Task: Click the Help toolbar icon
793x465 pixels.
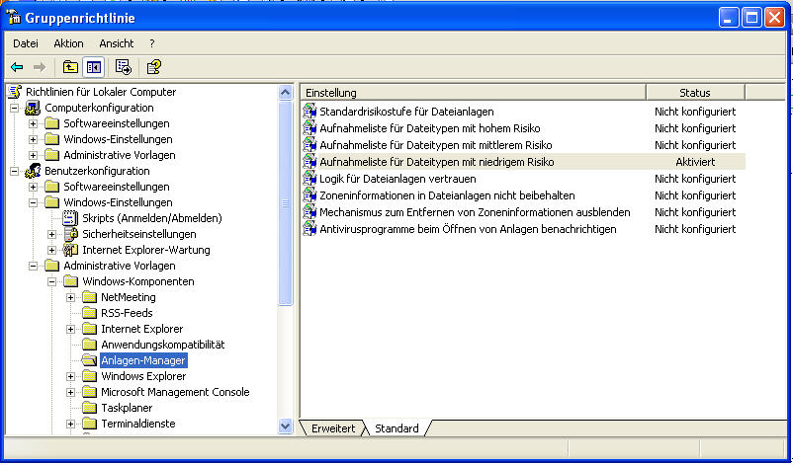Action: coord(153,67)
